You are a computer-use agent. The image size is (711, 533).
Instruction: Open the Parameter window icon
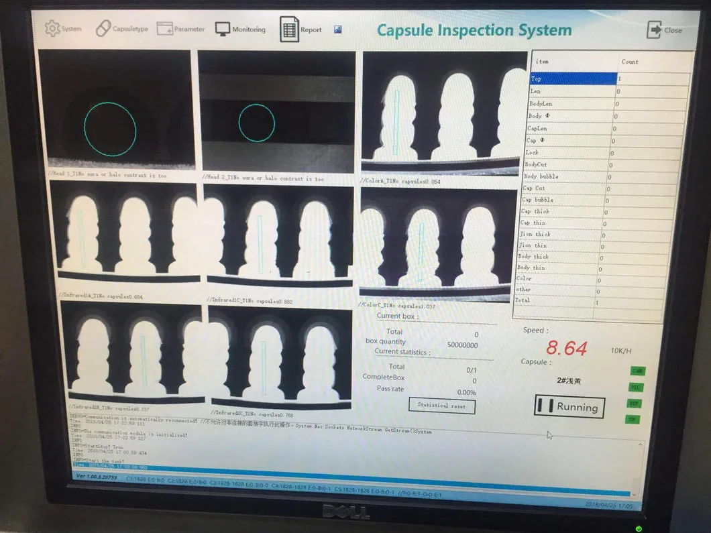tap(164, 29)
